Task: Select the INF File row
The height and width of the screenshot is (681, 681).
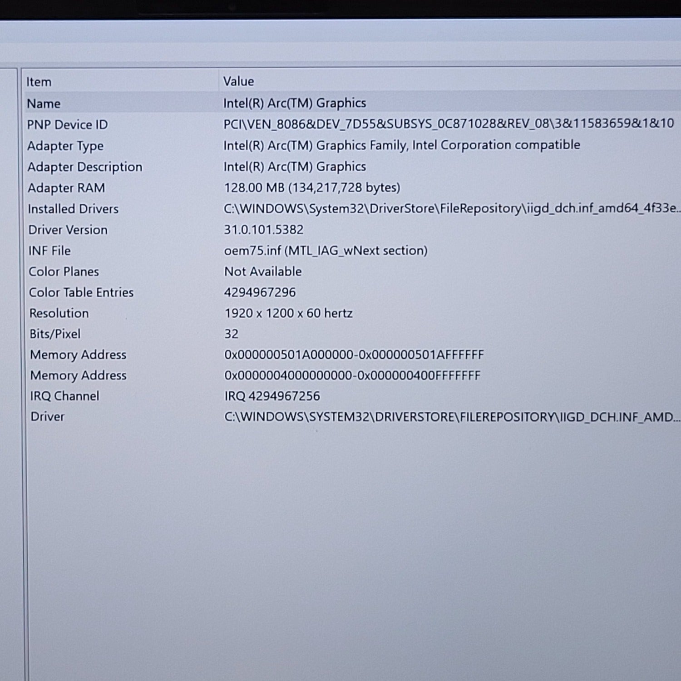Action: 49,251
